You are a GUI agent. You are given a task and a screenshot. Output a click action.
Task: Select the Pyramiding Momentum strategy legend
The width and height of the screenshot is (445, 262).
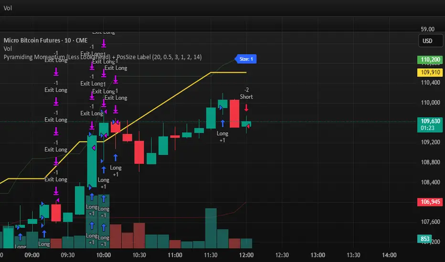[103, 57]
